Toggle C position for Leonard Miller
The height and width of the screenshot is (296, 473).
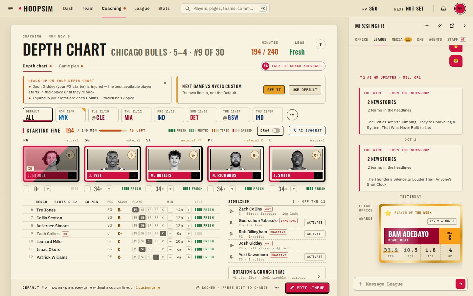[x=163, y=241]
